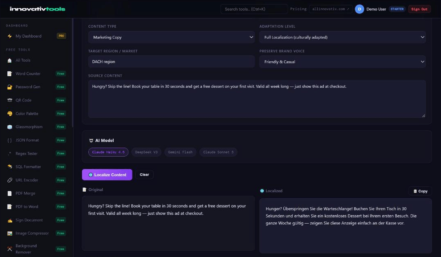Viewport: 441px width, 257px height.
Task: Select the DeepSeek V3 model
Action: pyautogui.click(x=146, y=152)
